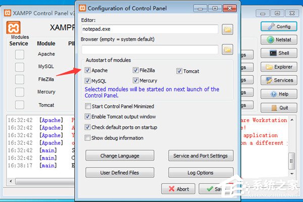Close the Configuration of Control Panel dialog
Viewport: 303px width, 202px height.
(230, 8)
